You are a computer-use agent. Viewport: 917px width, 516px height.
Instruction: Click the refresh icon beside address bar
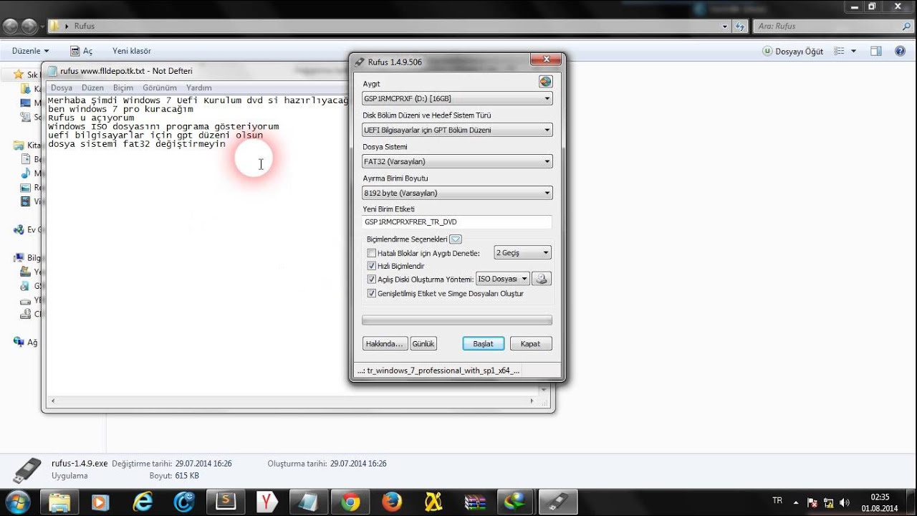tap(741, 26)
